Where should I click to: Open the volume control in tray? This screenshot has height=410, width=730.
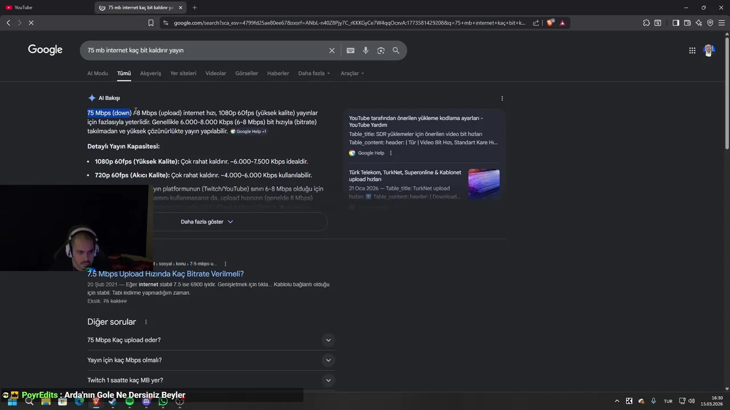point(691,401)
